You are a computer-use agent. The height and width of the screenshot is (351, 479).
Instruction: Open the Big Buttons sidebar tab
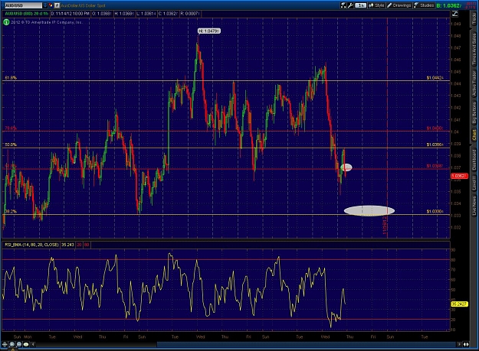coord(474,112)
